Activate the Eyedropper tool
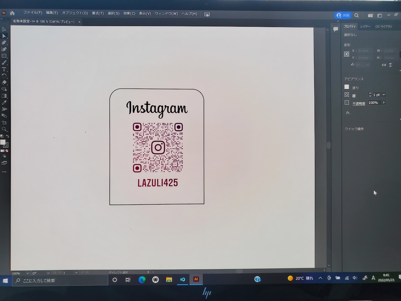The image size is (401, 301). [x=4, y=102]
